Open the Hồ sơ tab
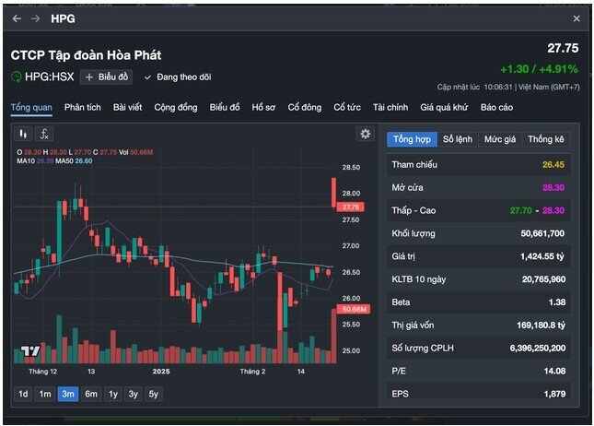 [263, 107]
